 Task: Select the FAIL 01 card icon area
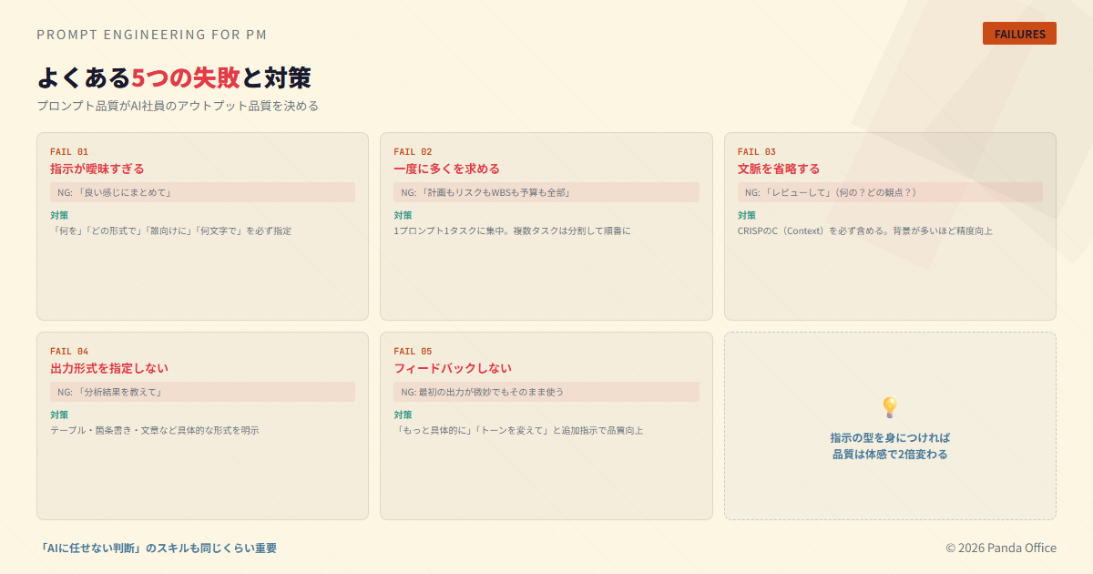pyautogui.click(x=68, y=151)
